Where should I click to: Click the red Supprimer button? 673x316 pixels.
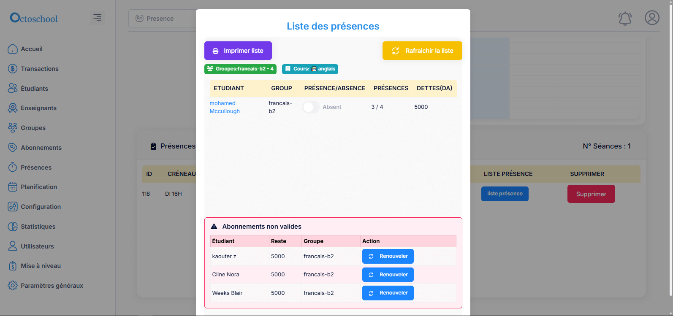coord(591,194)
